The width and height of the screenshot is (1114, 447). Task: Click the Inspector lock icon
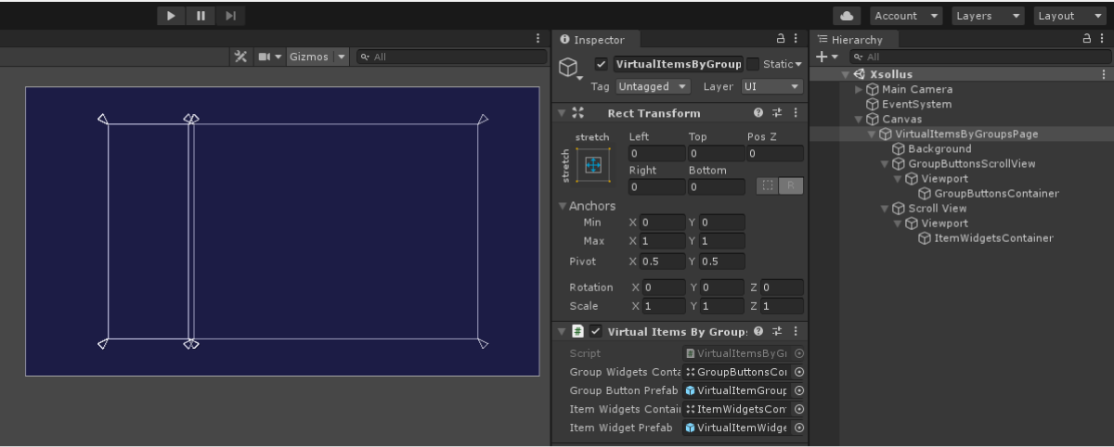(x=781, y=39)
